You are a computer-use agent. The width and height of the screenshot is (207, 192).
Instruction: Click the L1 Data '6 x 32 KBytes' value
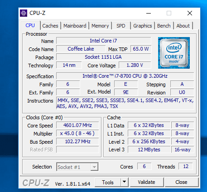pos(149,125)
